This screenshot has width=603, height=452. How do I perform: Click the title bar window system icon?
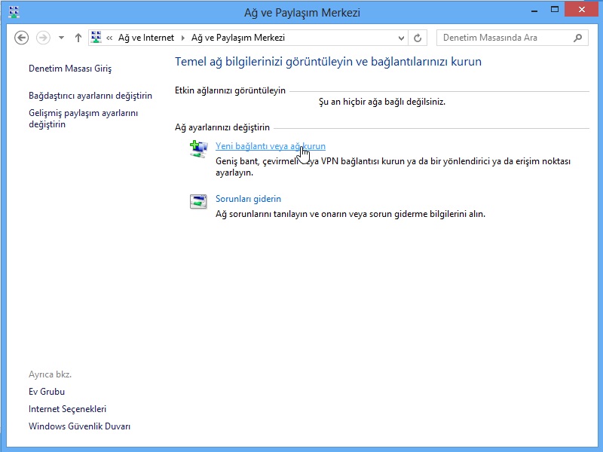tap(14, 12)
